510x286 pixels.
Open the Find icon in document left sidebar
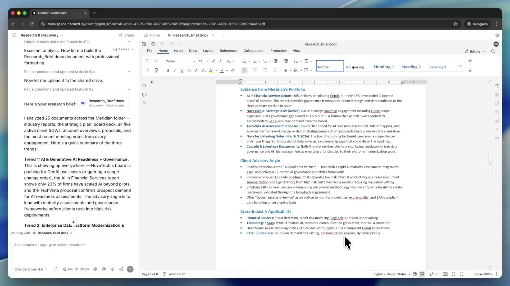pyautogui.click(x=144, y=86)
